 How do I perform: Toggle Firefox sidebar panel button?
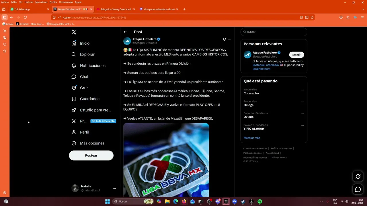5,17
